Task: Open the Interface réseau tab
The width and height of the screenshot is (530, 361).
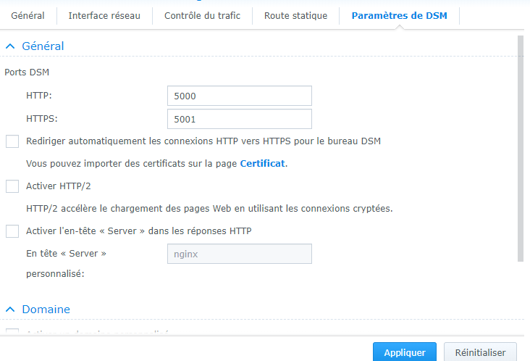Action: click(x=104, y=15)
